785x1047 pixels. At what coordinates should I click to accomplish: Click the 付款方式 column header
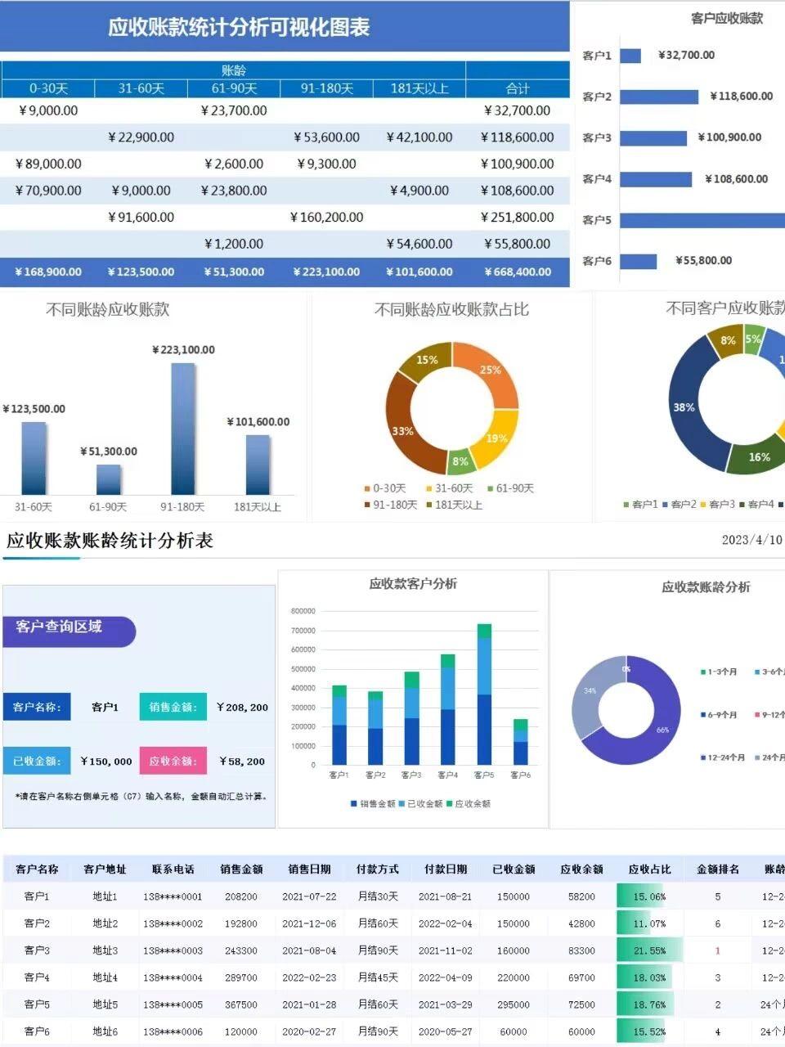[x=377, y=869]
